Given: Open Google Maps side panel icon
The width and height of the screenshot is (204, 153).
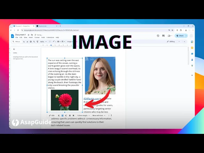Looking at the screenshot, I should [x=192, y=66].
